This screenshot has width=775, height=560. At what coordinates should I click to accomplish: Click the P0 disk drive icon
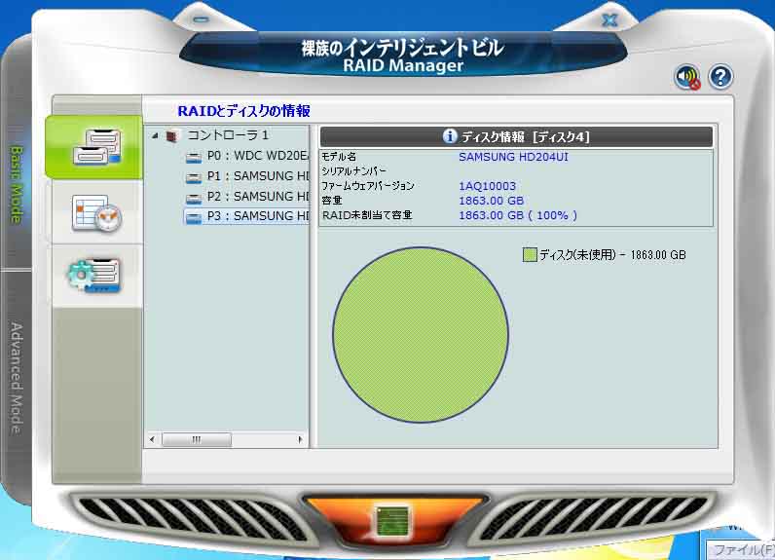point(194,157)
